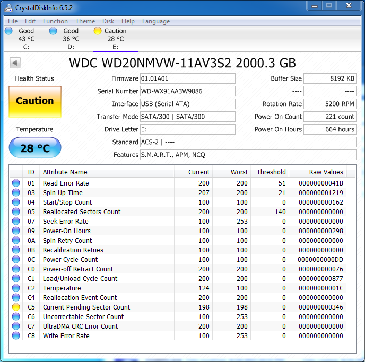Click status orb of Temperature attribute row

[x=16, y=288]
